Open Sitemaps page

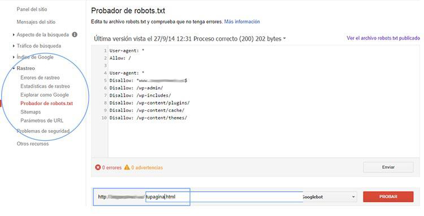click(31, 112)
